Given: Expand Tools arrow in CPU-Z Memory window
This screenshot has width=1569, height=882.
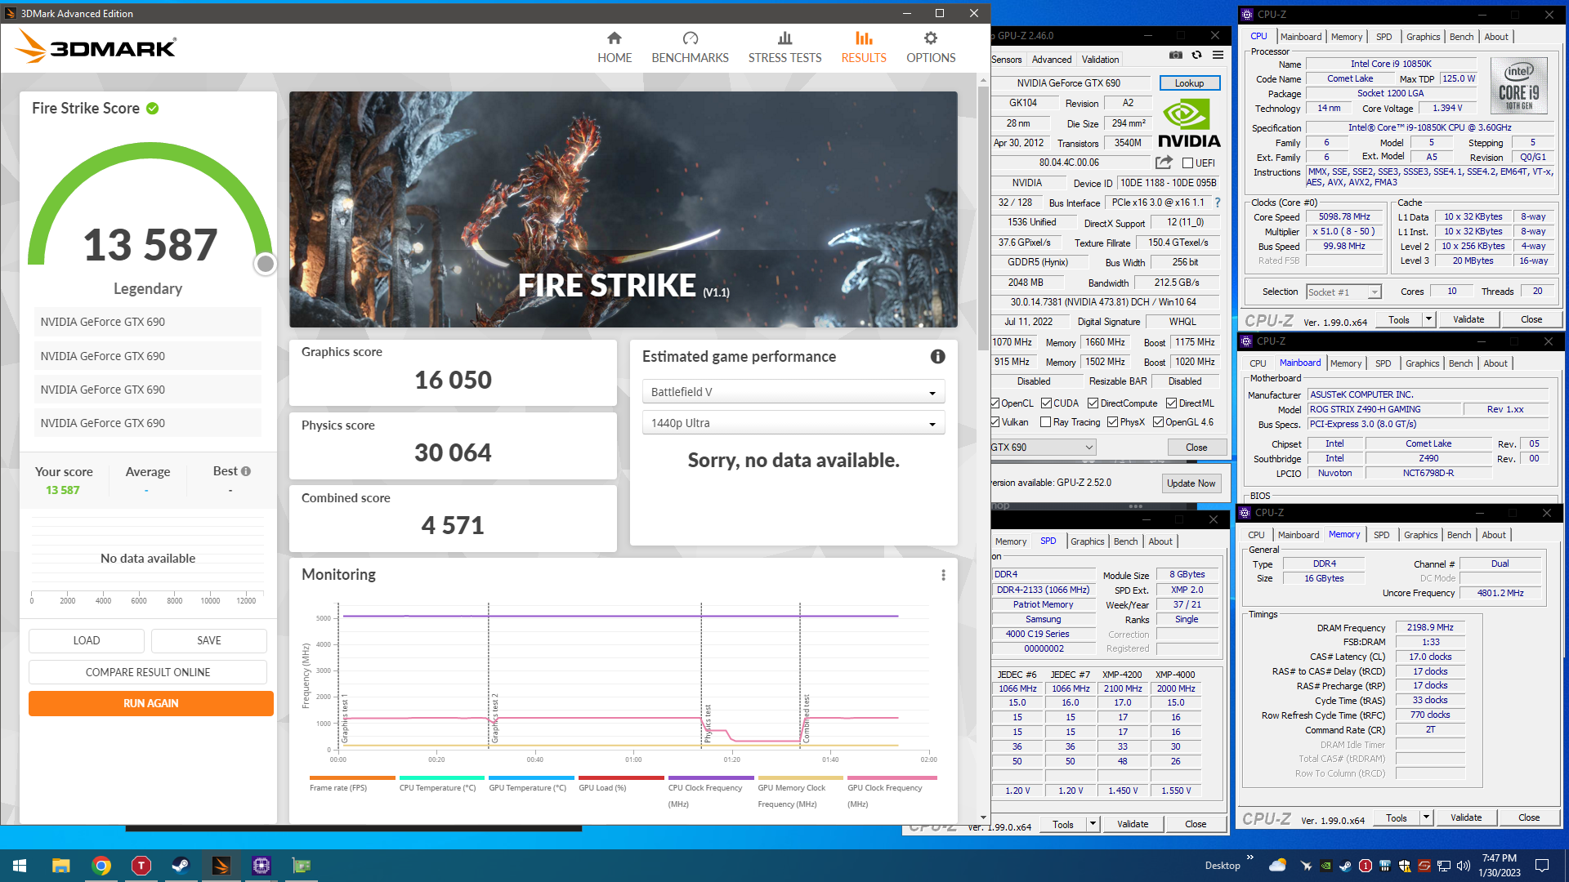Looking at the screenshot, I should tap(1426, 817).
